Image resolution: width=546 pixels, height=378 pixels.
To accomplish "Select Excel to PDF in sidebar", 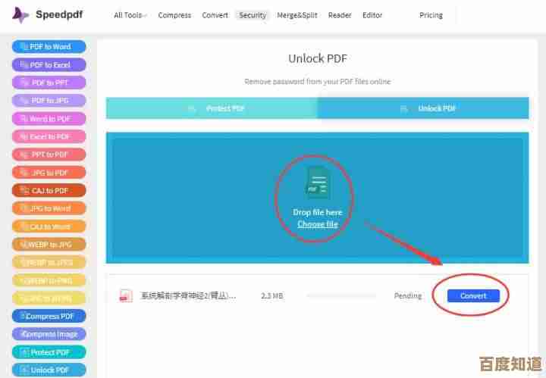I will pos(49,136).
